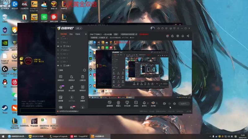Select the red highlighted scene tab
This screenshot has width=248, height=139.
tap(64, 34)
